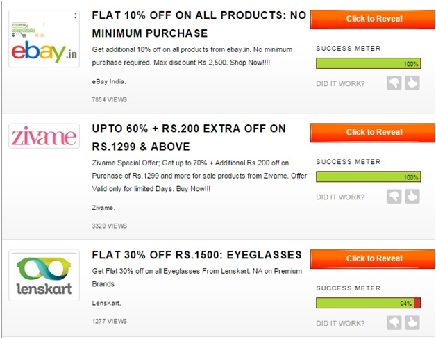This screenshot has height=339, width=436.
Task: Click the Lenskart 94% success meter bar
Action: coord(369,303)
